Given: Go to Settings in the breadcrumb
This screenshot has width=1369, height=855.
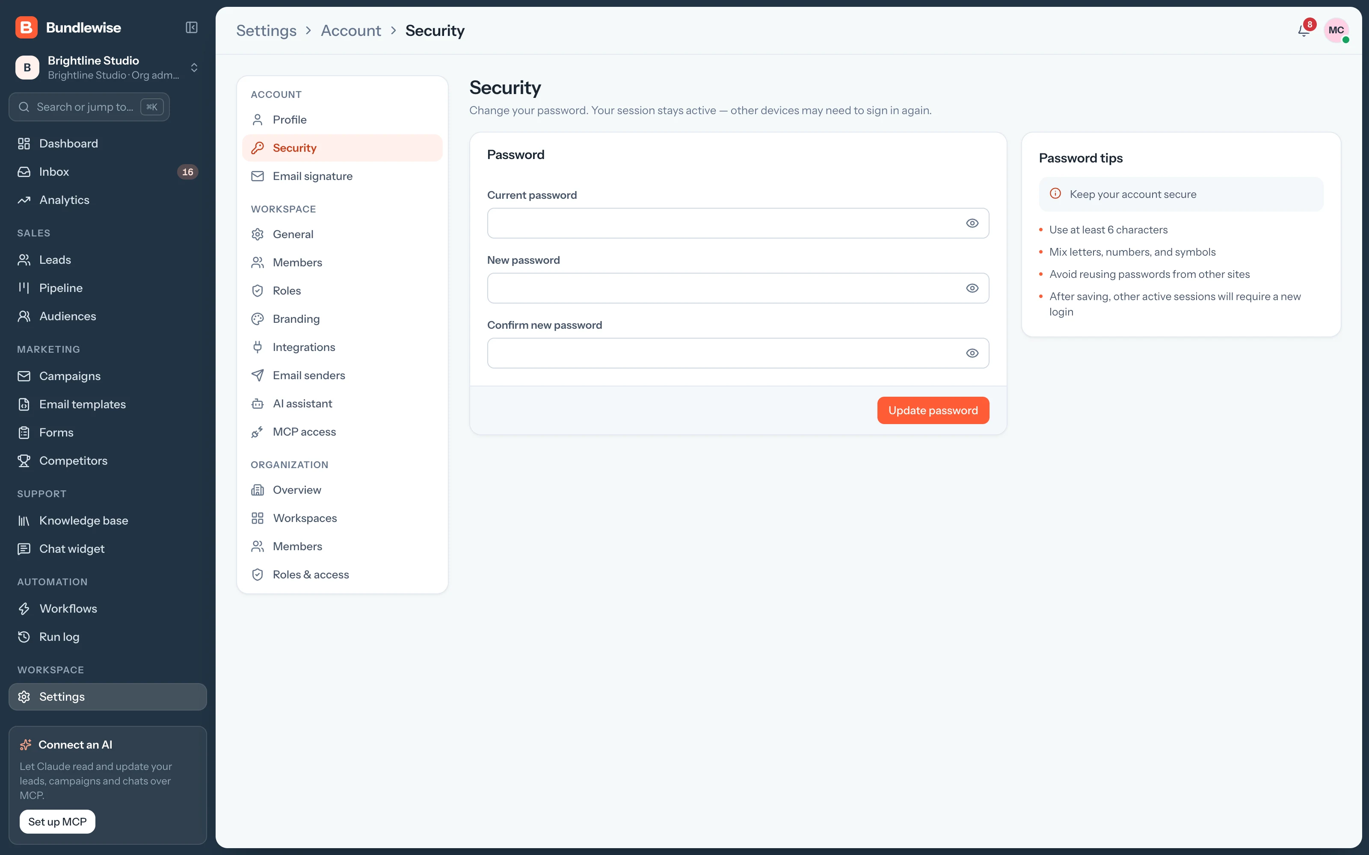Looking at the screenshot, I should pyautogui.click(x=267, y=30).
